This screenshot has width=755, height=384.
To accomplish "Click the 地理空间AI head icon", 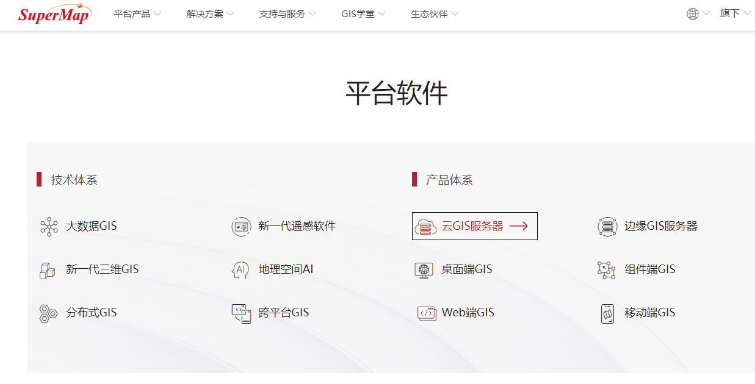I will tap(240, 270).
